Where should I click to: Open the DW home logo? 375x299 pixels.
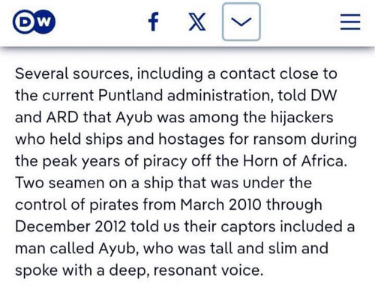(x=34, y=22)
